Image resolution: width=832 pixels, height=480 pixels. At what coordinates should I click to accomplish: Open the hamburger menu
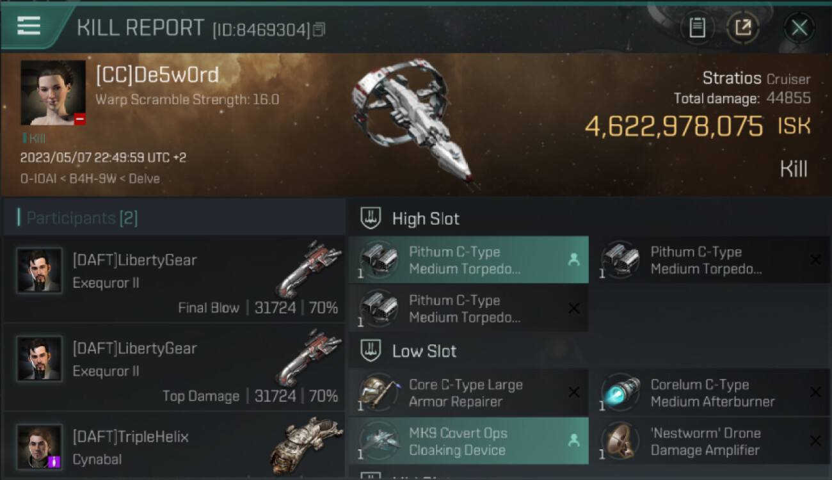(x=29, y=26)
